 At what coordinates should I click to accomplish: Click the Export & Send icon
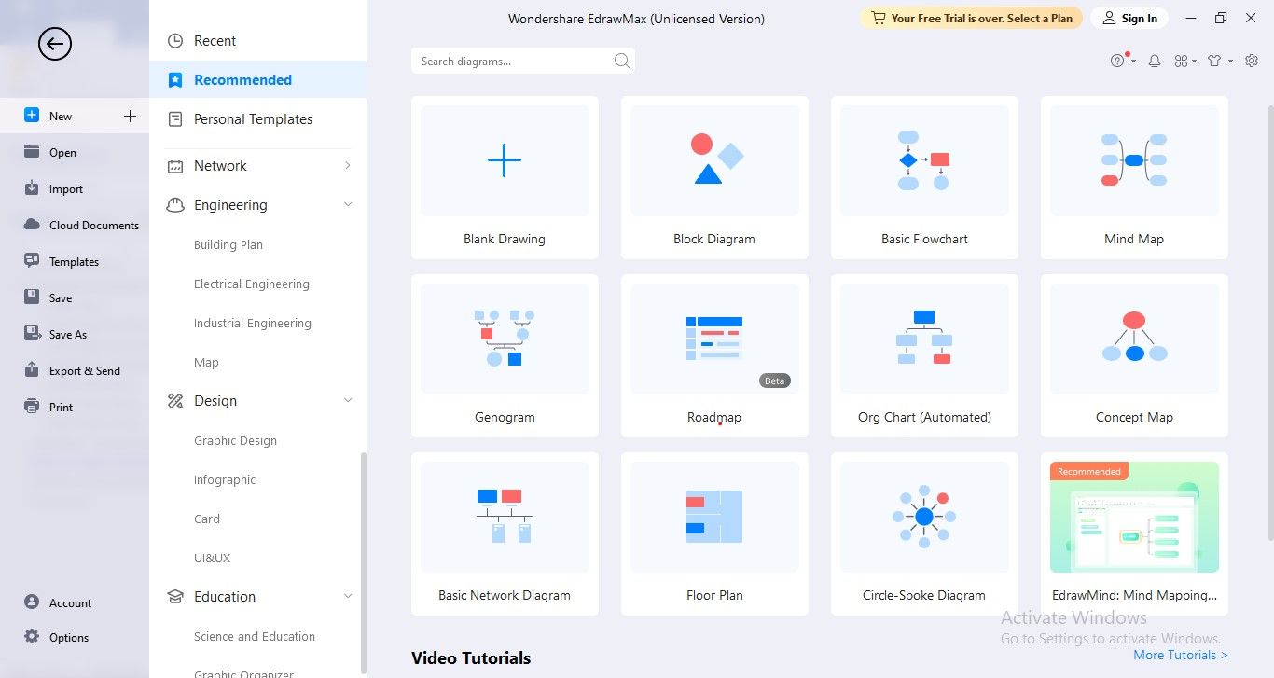pos(32,370)
